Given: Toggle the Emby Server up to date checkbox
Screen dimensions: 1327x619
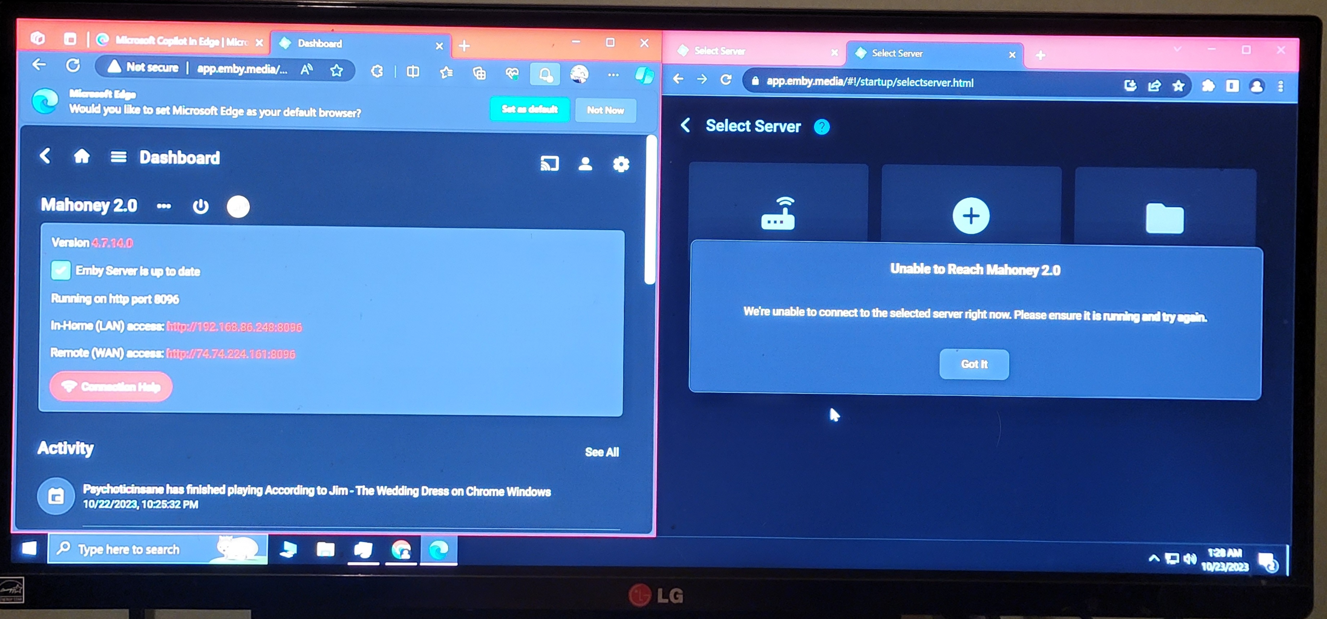Looking at the screenshot, I should (60, 270).
